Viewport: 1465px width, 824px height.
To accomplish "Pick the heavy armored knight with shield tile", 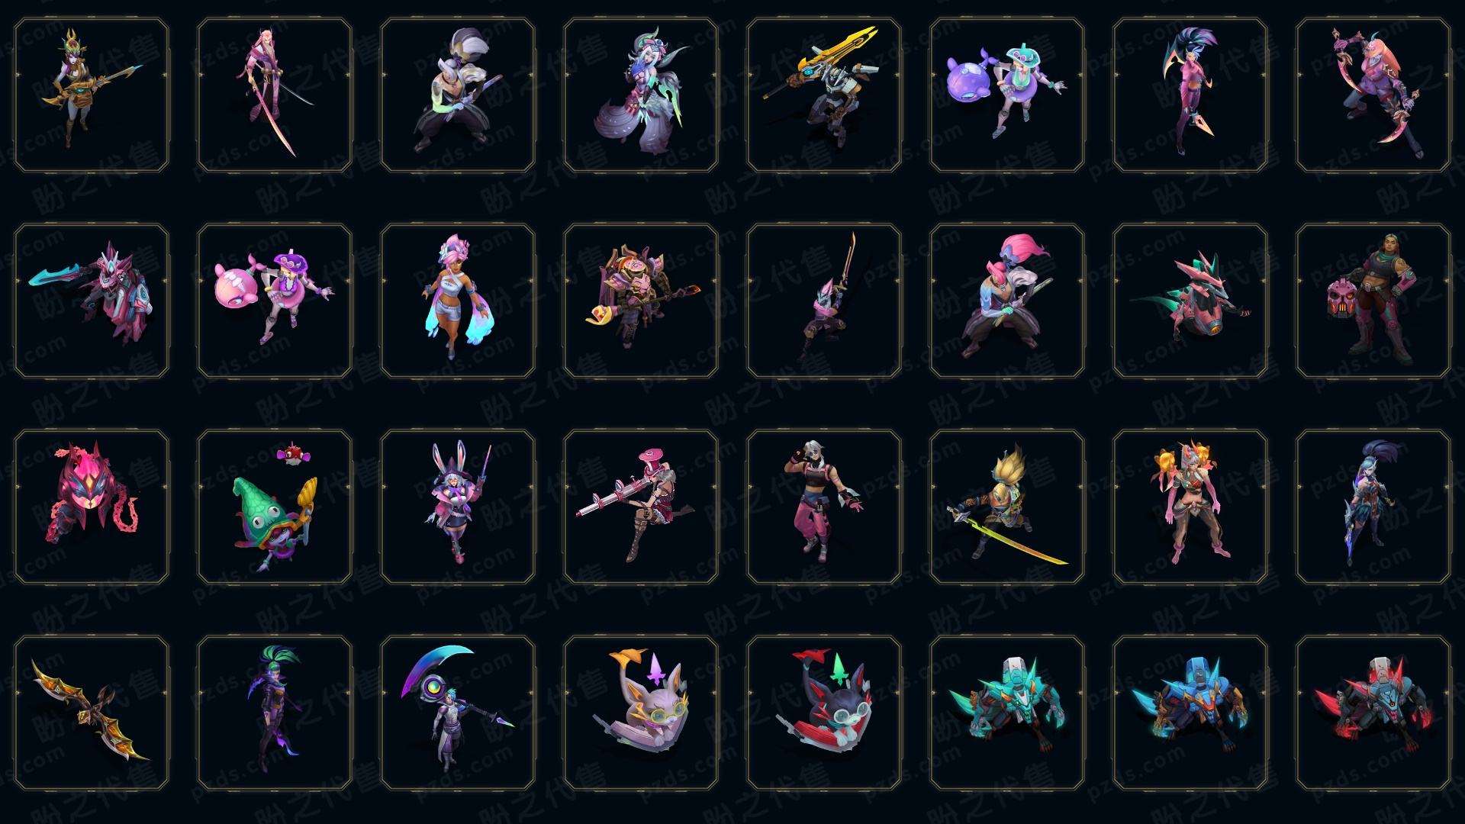I will pyautogui.click(x=641, y=301).
